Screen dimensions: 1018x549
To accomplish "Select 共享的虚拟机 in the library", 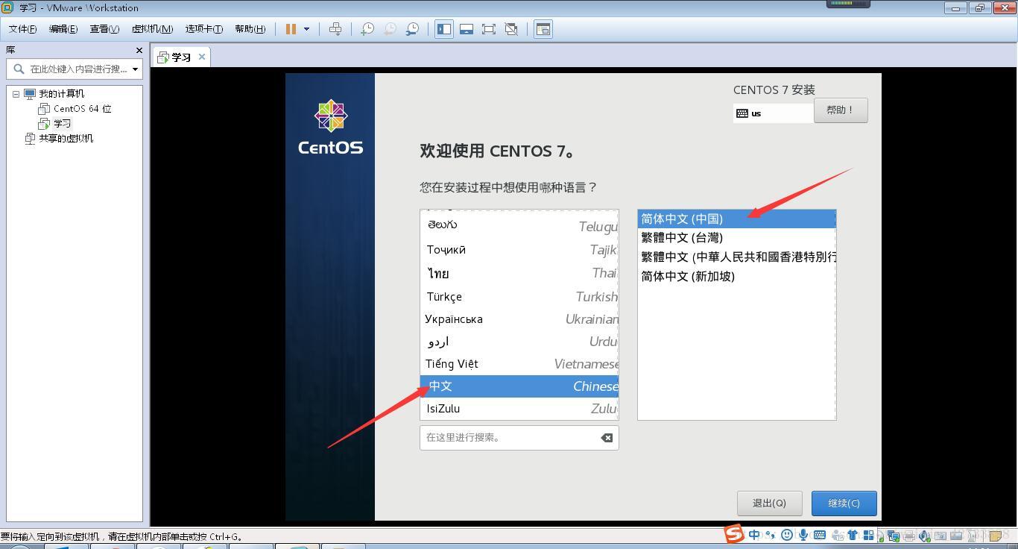I will [66, 139].
